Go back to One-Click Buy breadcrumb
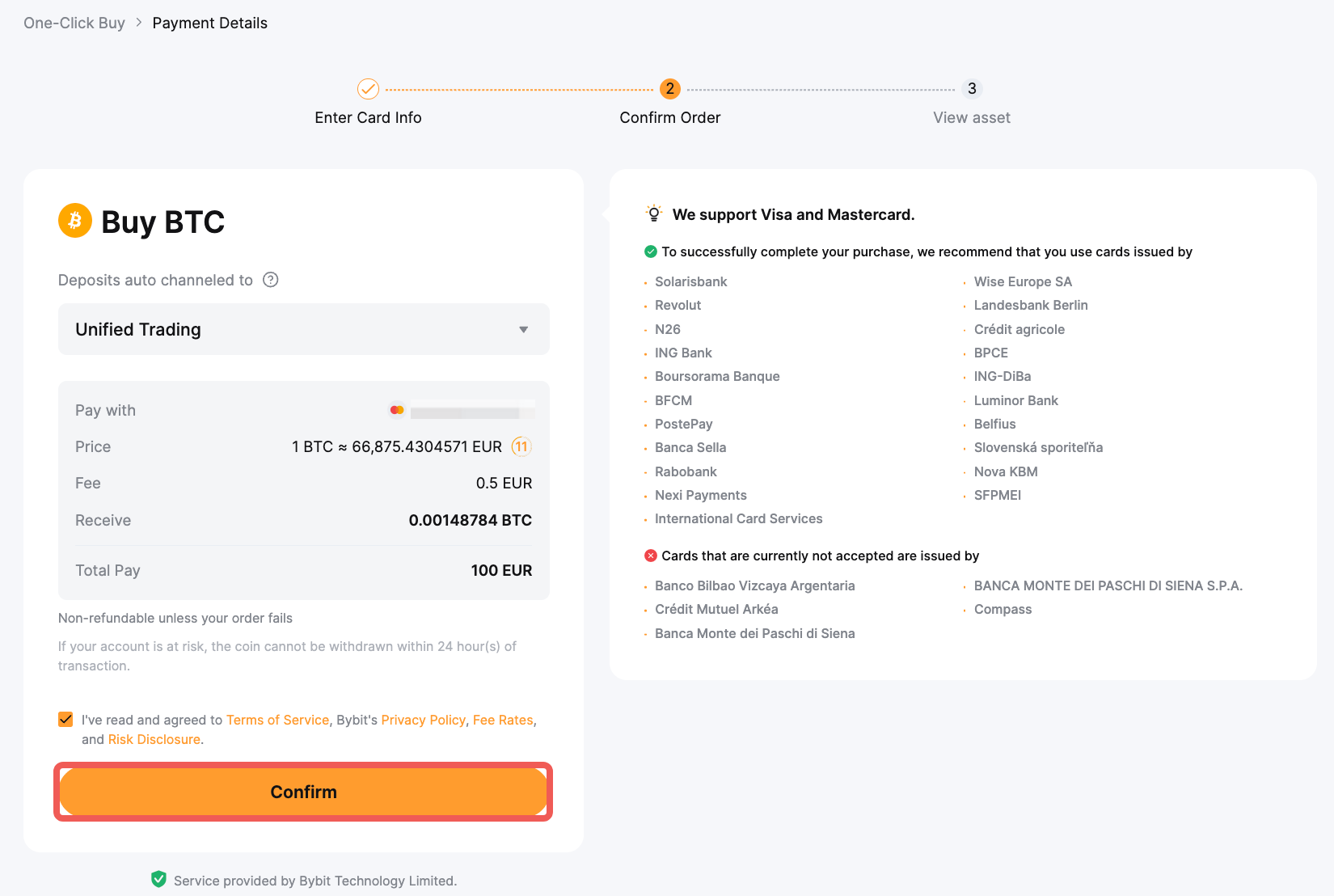This screenshot has height=896, width=1334. click(74, 23)
